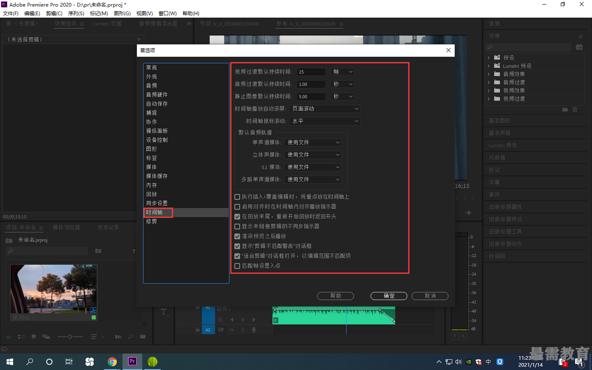Click project folder up-level icon
This screenshot has width=592, height=370.
point(9,240)
